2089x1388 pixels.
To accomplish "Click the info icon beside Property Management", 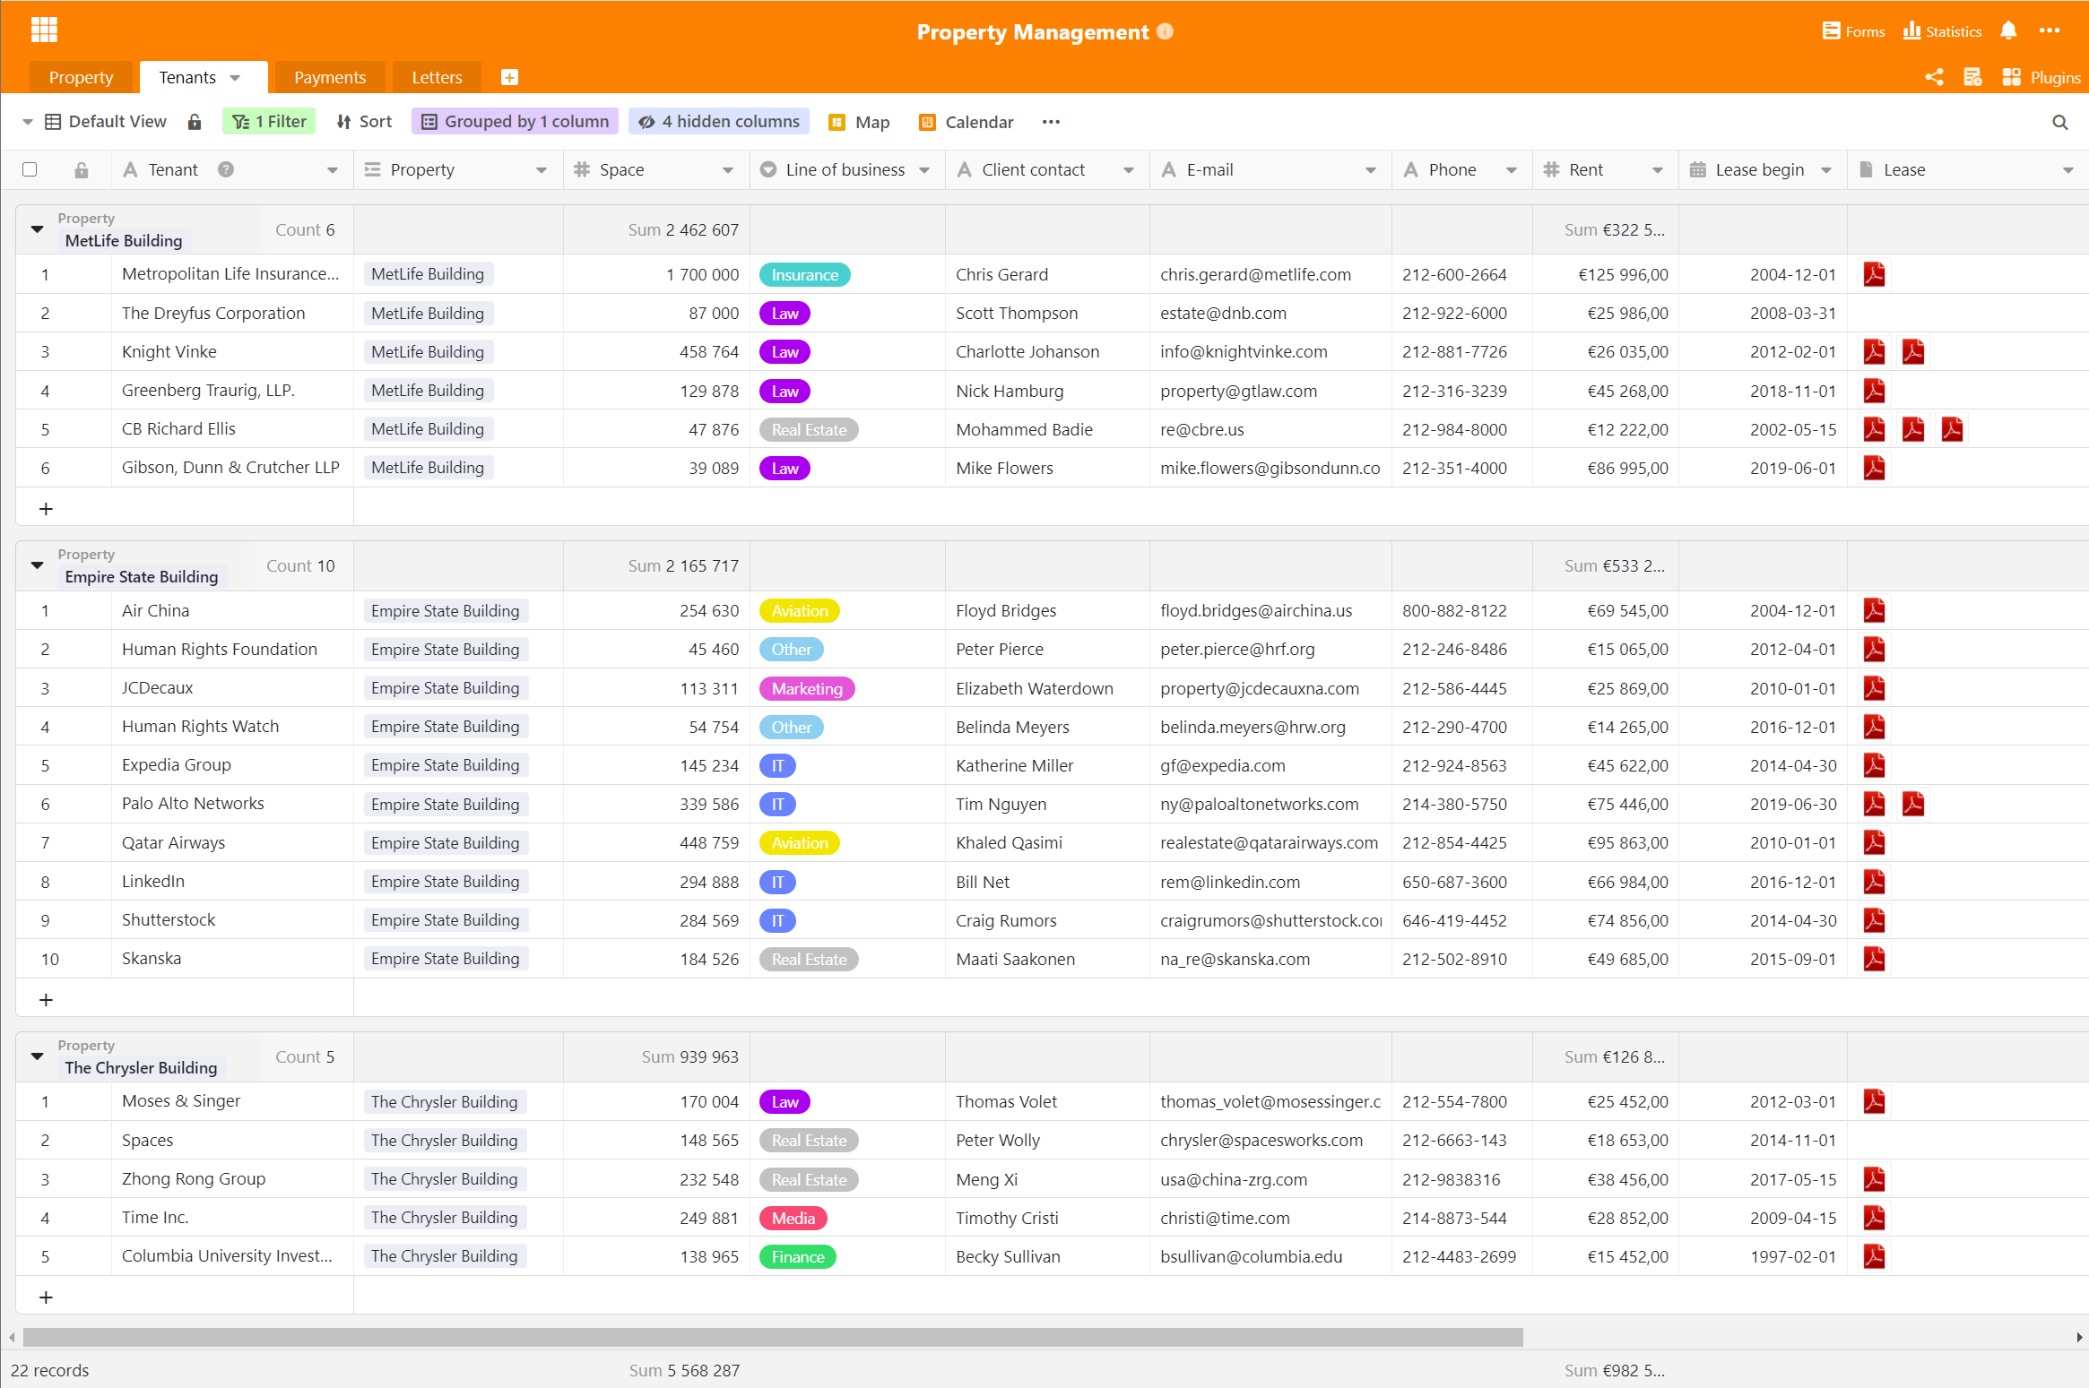I will [x=1165, y=31].
